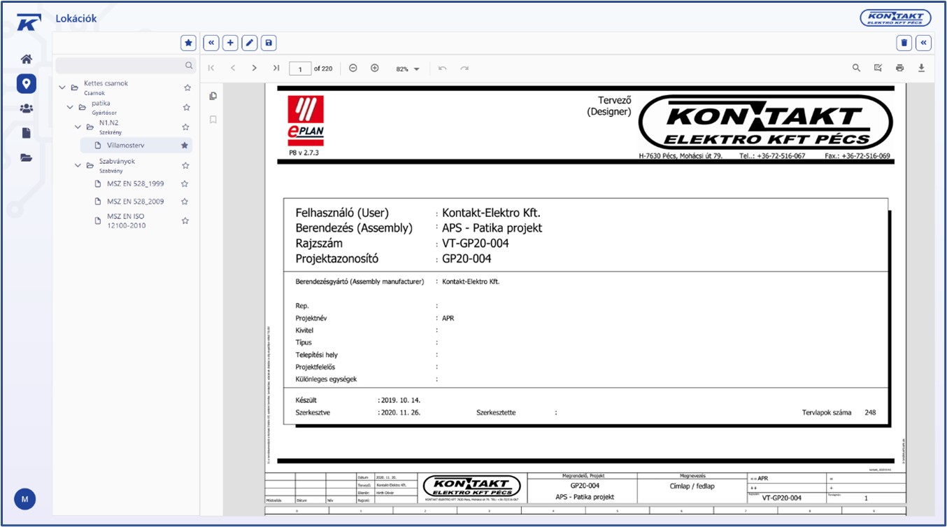Open the 82% zoom level dropdown
The image size is (947, 527).
(x=408, y=69)
